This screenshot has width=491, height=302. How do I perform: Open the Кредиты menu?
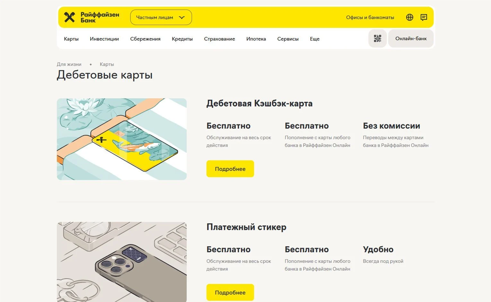(182, 39)
